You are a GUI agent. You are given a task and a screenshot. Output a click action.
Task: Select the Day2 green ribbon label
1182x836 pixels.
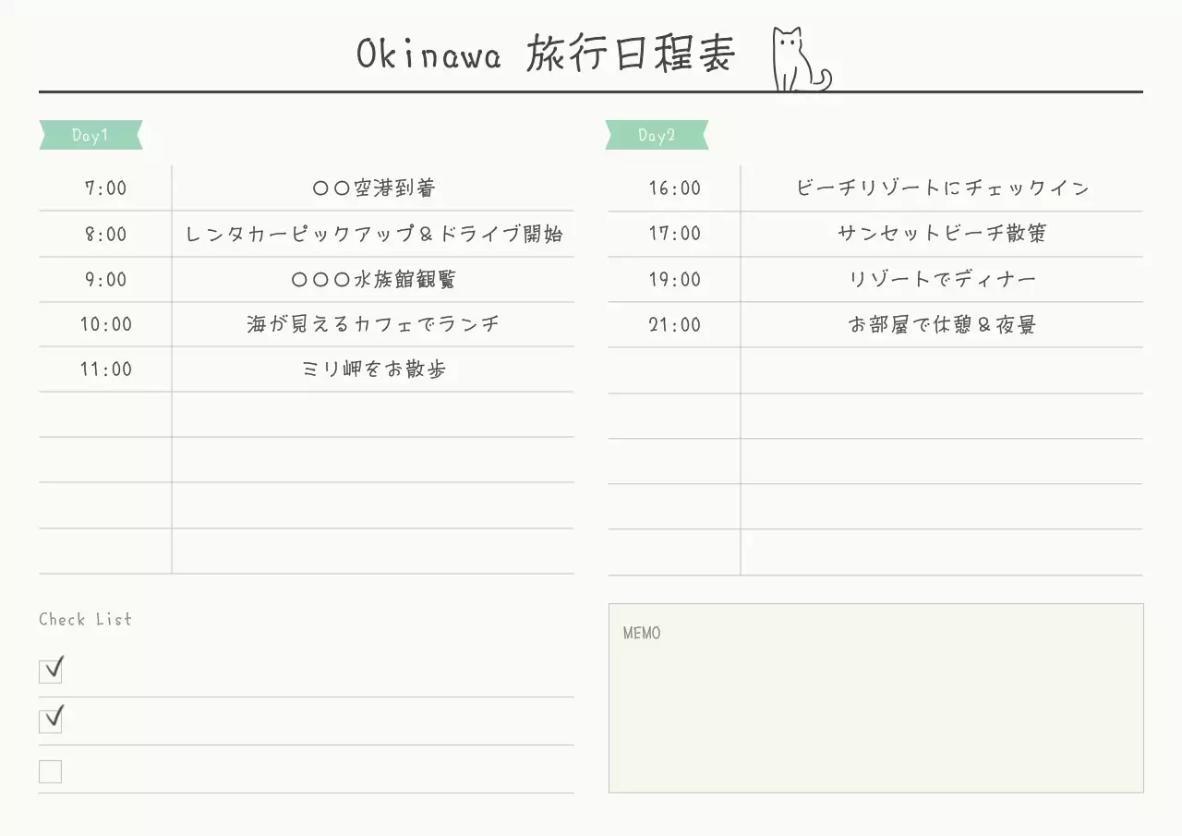(656, 135)
